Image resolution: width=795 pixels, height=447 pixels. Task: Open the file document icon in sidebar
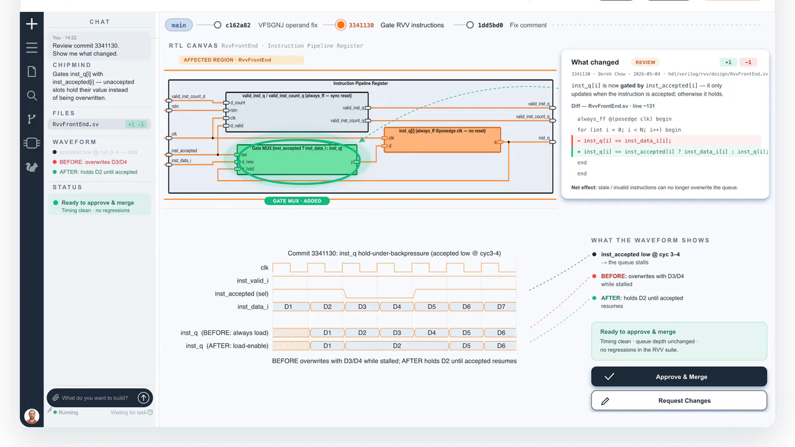[32, 71]
